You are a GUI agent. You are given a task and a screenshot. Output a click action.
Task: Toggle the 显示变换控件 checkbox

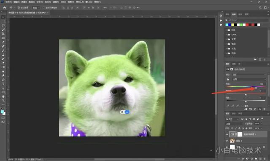[43, 8]
